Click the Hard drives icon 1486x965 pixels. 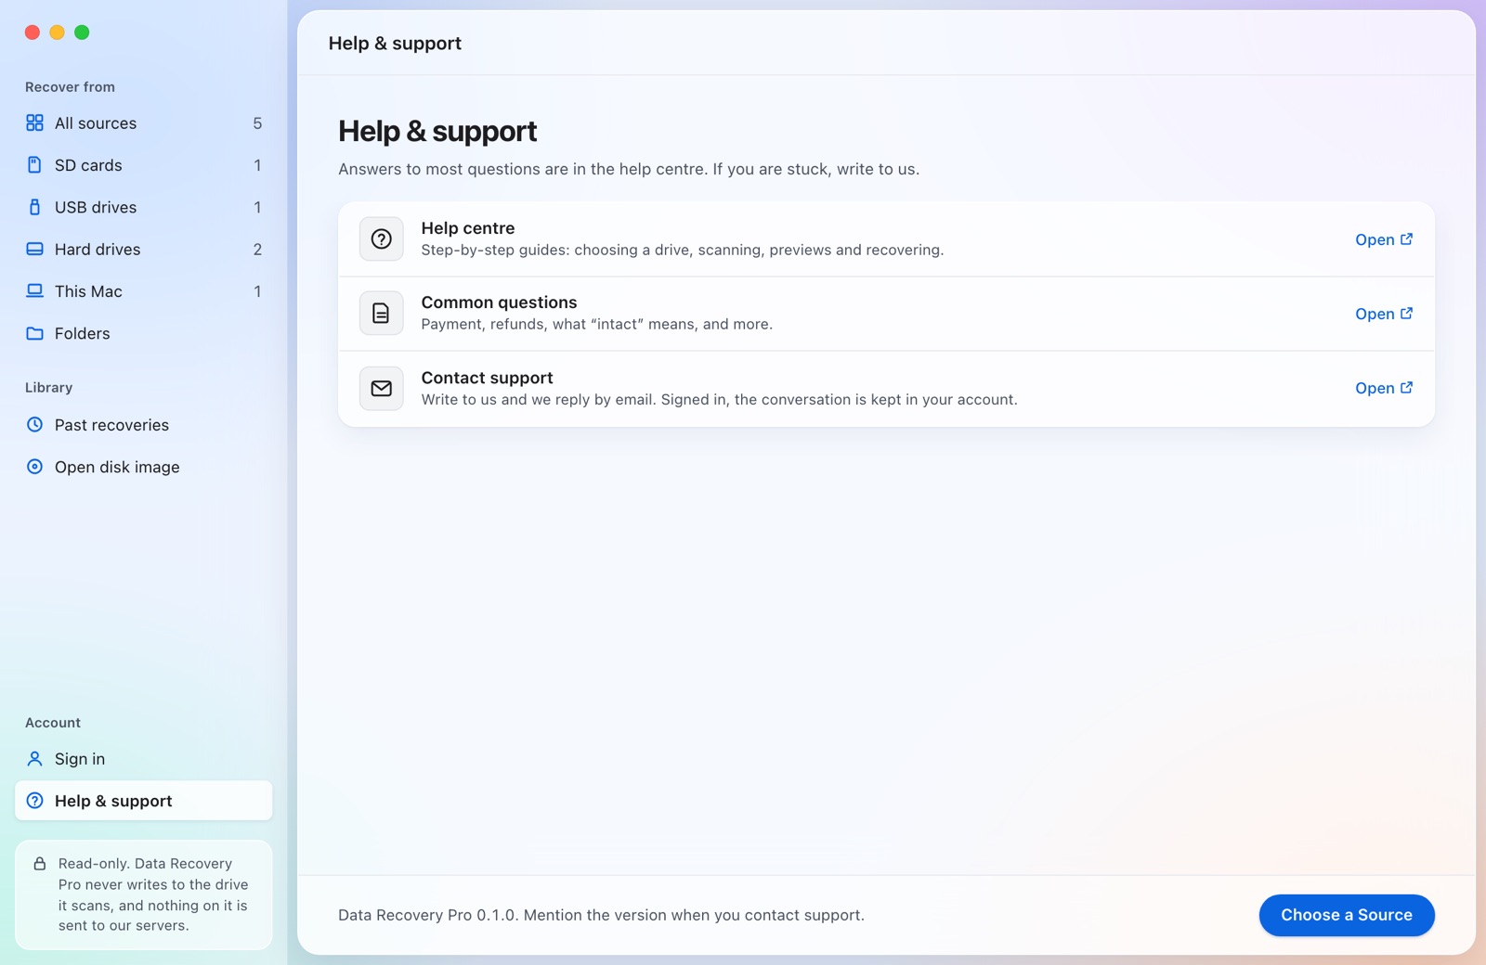[x=34, y=249]
